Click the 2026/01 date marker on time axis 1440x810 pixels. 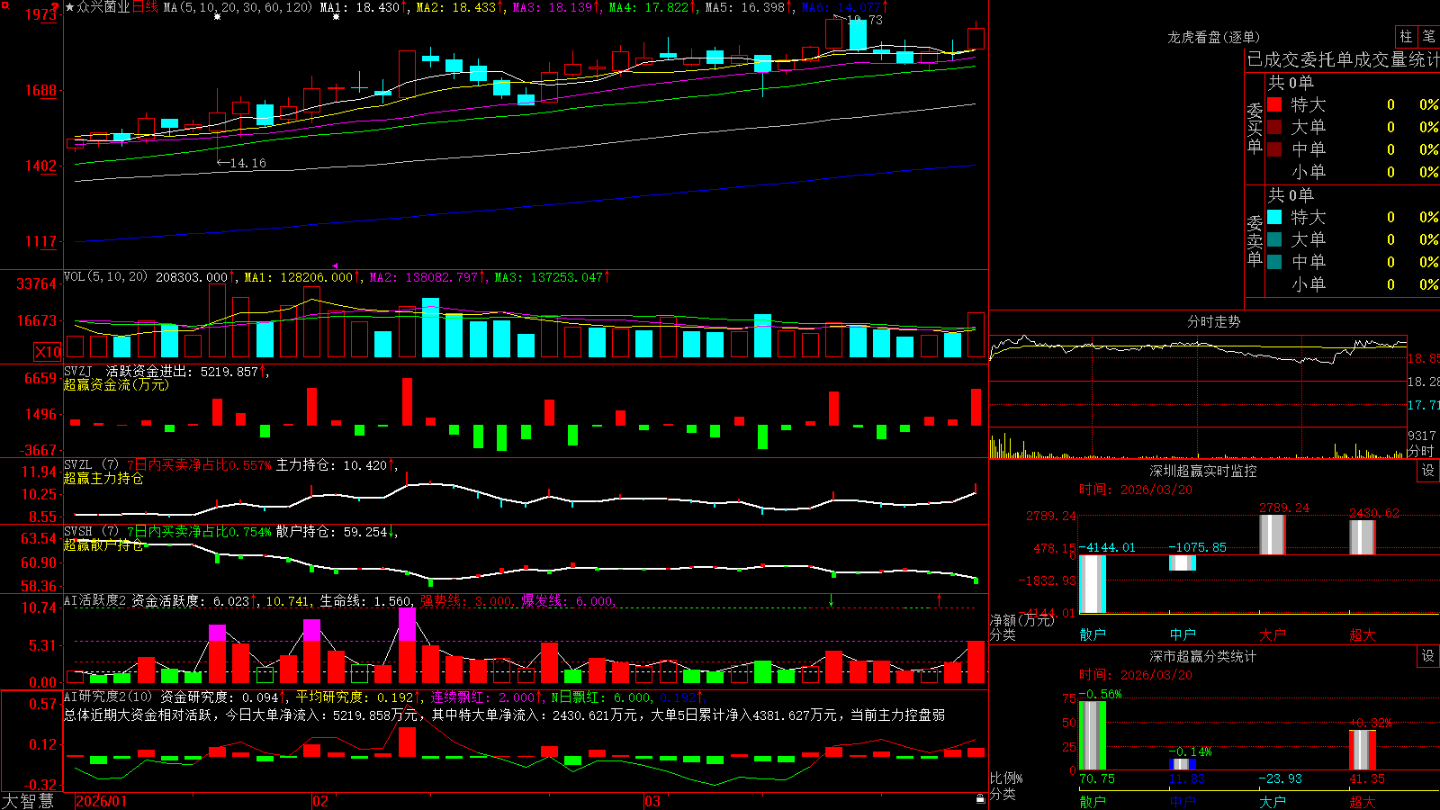coord(102,801)
